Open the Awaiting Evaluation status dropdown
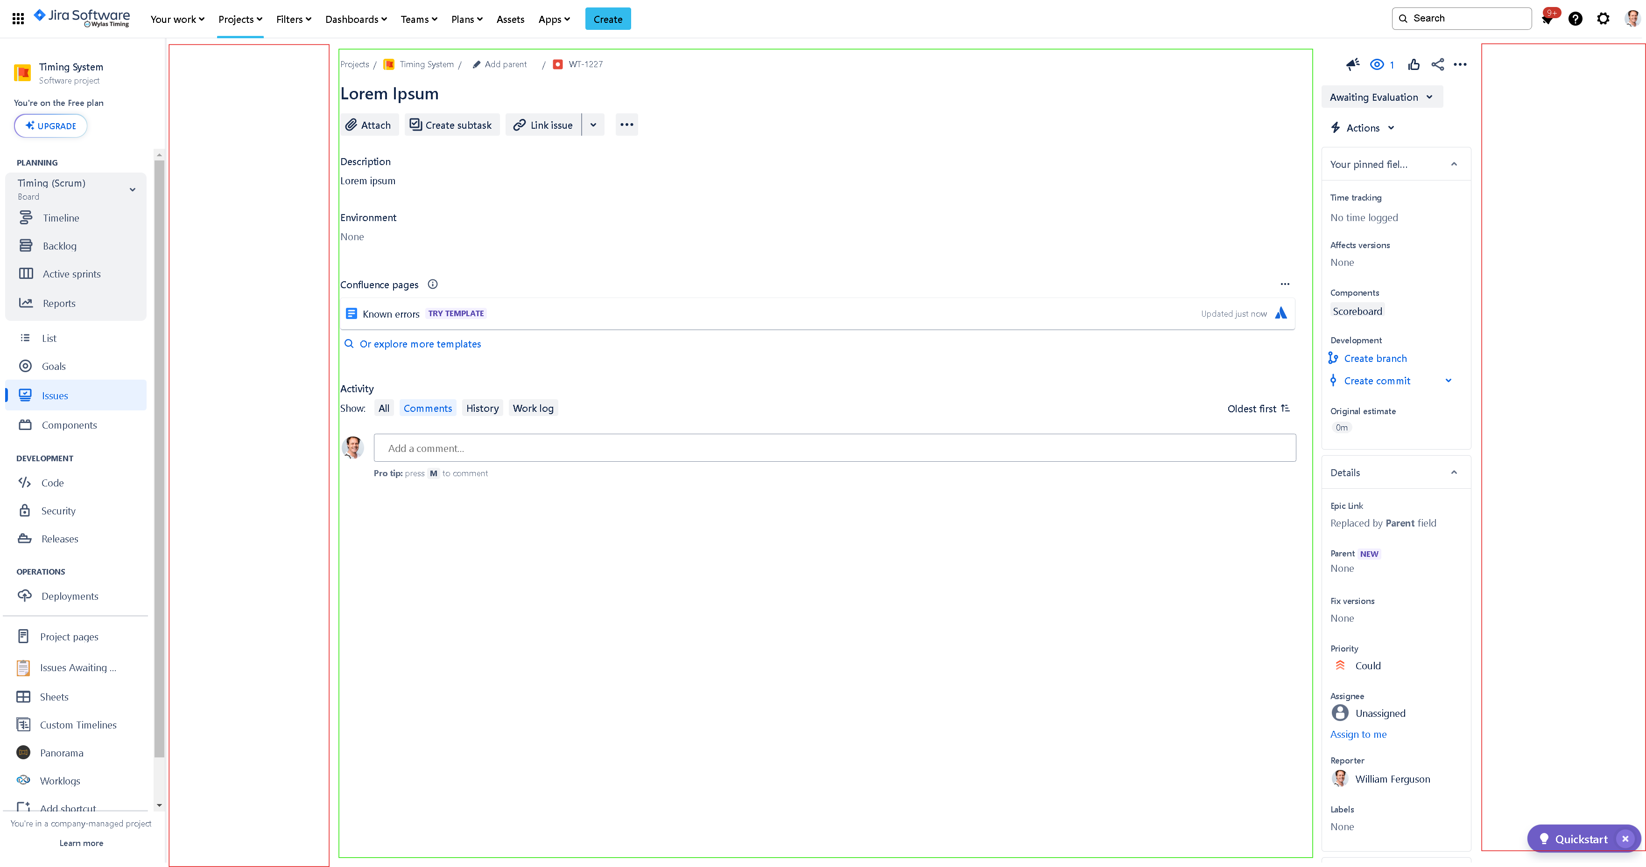 click(1381, 97)
